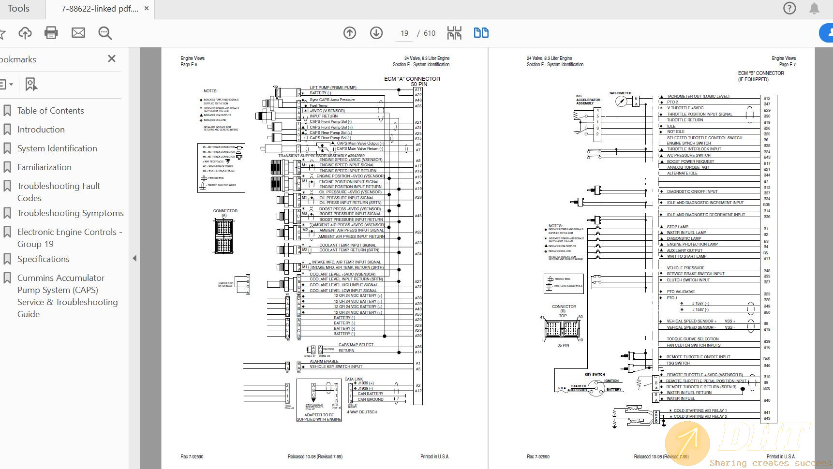Click the 4 WAY DEUTSCH label
Image resolution: width=833 pixels, height=469 pixels.
pyautogui.click(x=362, y=412)
